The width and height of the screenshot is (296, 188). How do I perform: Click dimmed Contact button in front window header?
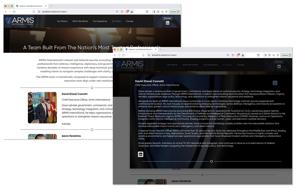[279, 62]
